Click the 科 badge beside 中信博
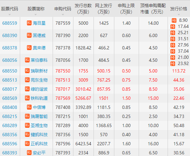This screenshot has width=190, height=156. coord(29,107)
